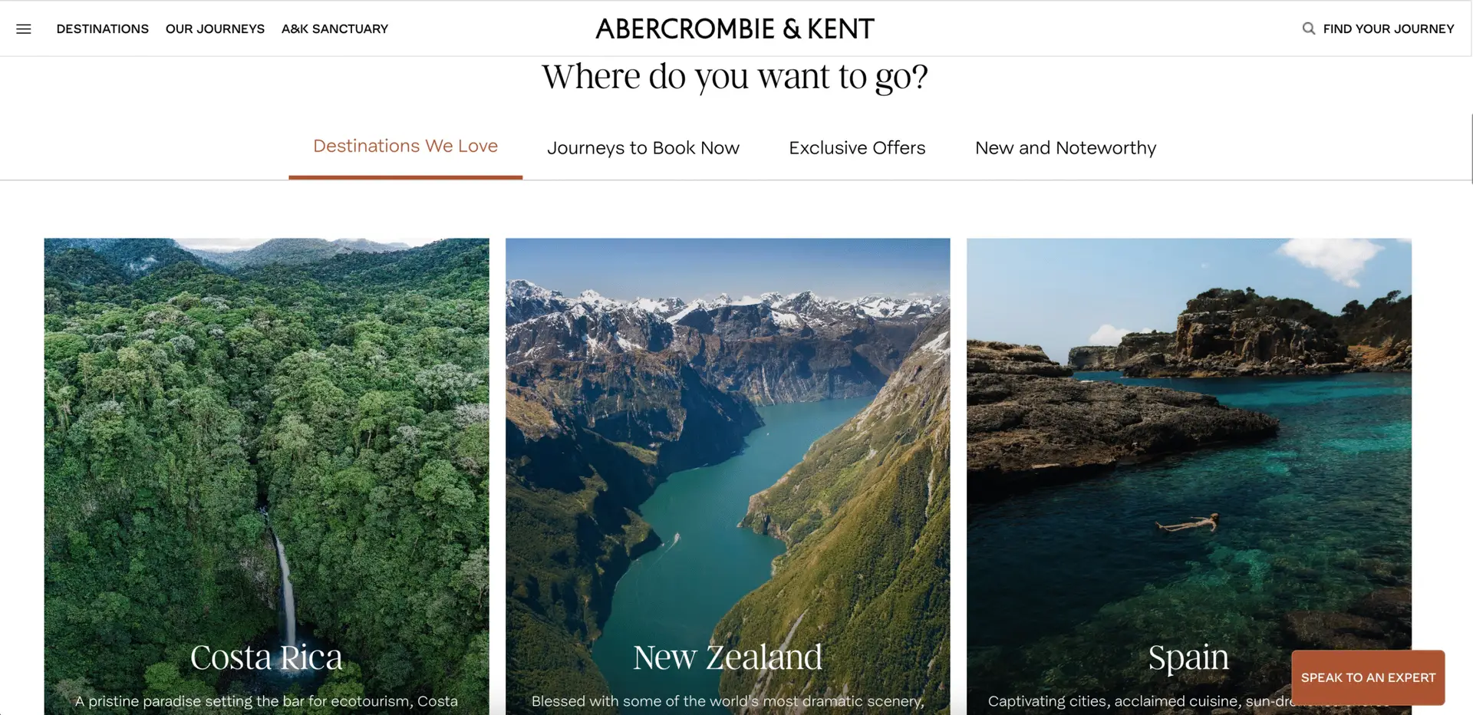The width and height of the screenshot is (1473, 715).
Task: Click the "Where do you want to go?" heading
Action: [734, 77]
